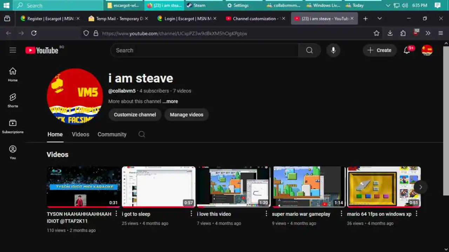
Task: Open the taskbar volume control
Action: (x=405, y=6)
